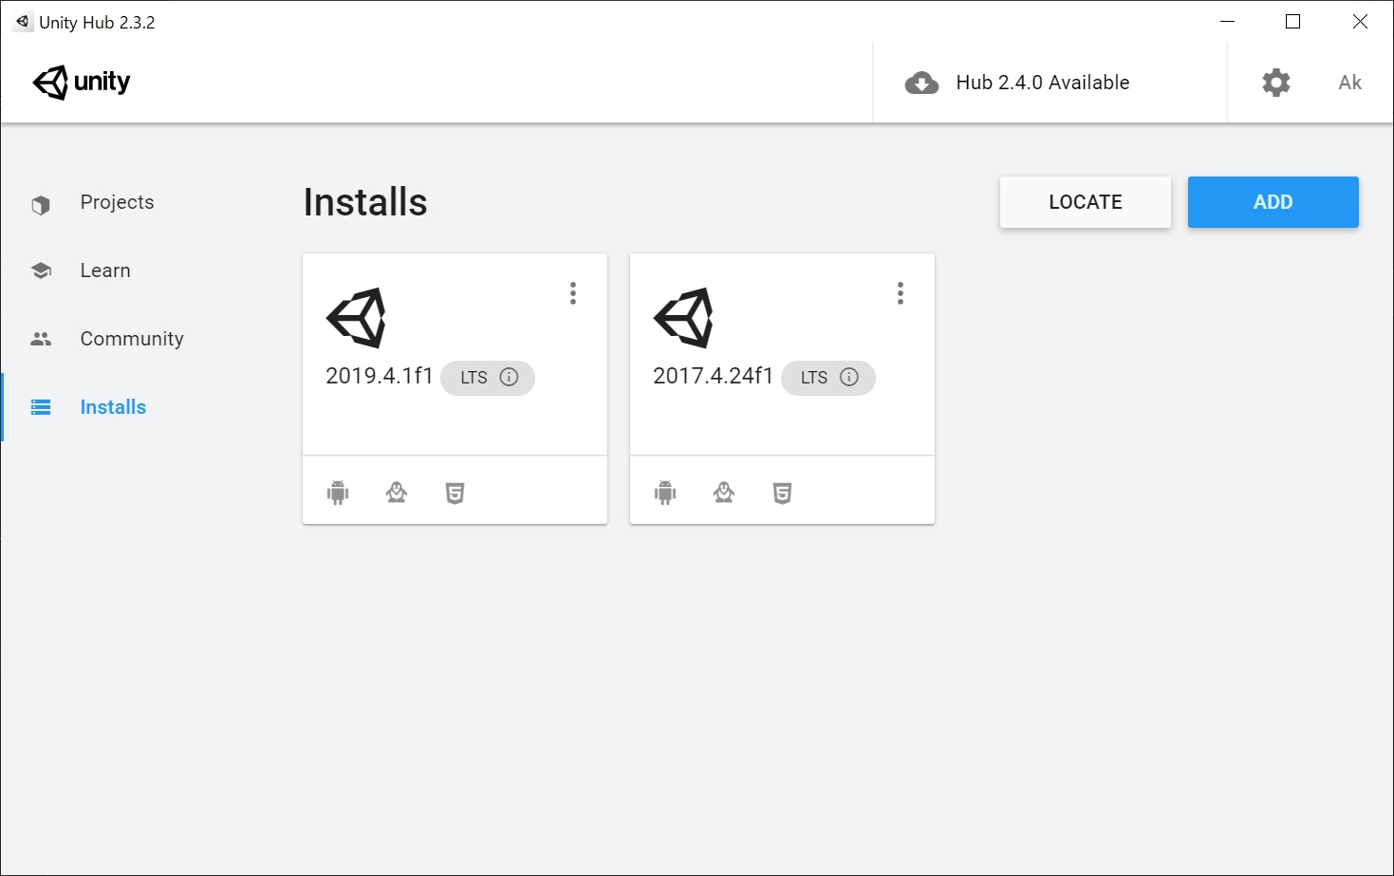
Task: Maximize the Unity Hub window
Action: pyautogui.click(x=1292, y=22)
